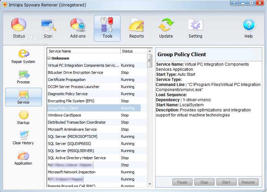
Task: Pause the selected service
Action: coord(182,182)
